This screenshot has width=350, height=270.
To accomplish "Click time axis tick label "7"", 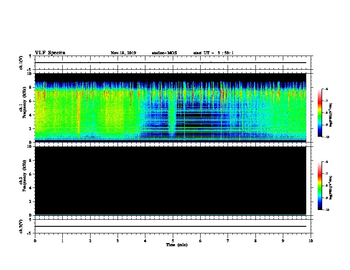I will coord(228,241).
